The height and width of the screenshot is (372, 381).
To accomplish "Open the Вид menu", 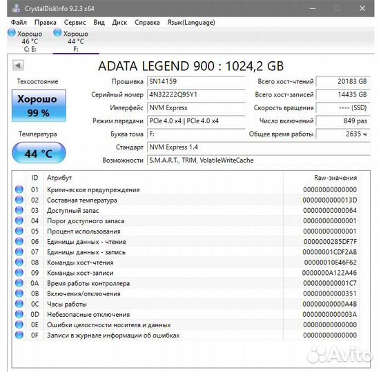I will point(99,23).
